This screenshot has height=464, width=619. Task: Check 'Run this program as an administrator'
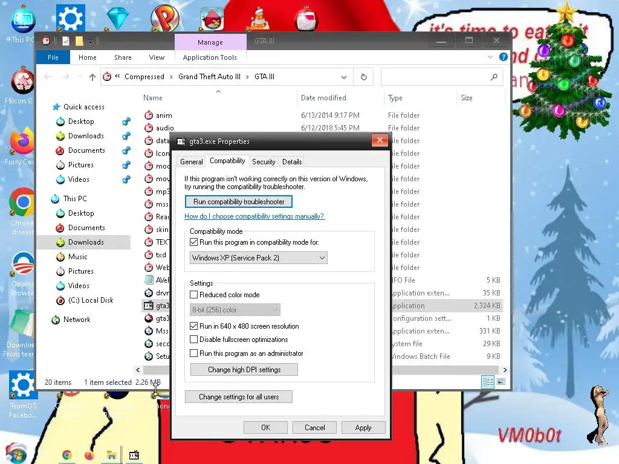point(194,353)
